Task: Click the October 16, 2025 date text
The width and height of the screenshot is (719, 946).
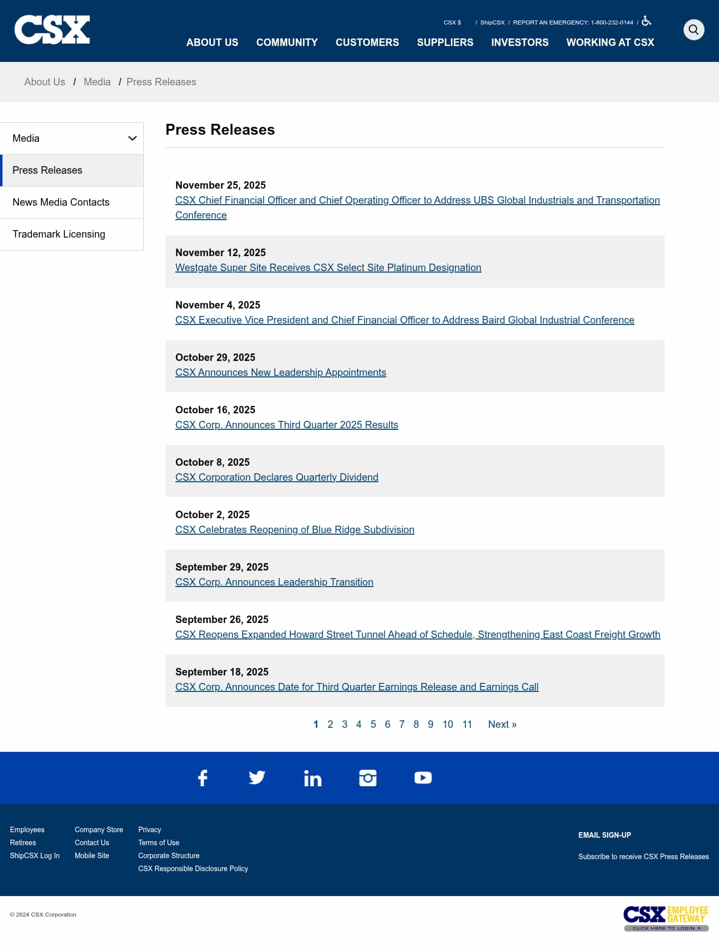Action: coord(215,410)
